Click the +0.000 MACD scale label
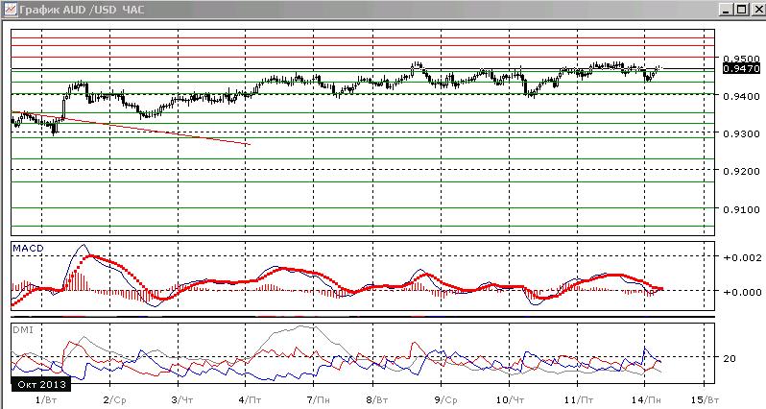The height and width of the screenshot is (409, 766). pyautogui.click(x=742, y=292)
